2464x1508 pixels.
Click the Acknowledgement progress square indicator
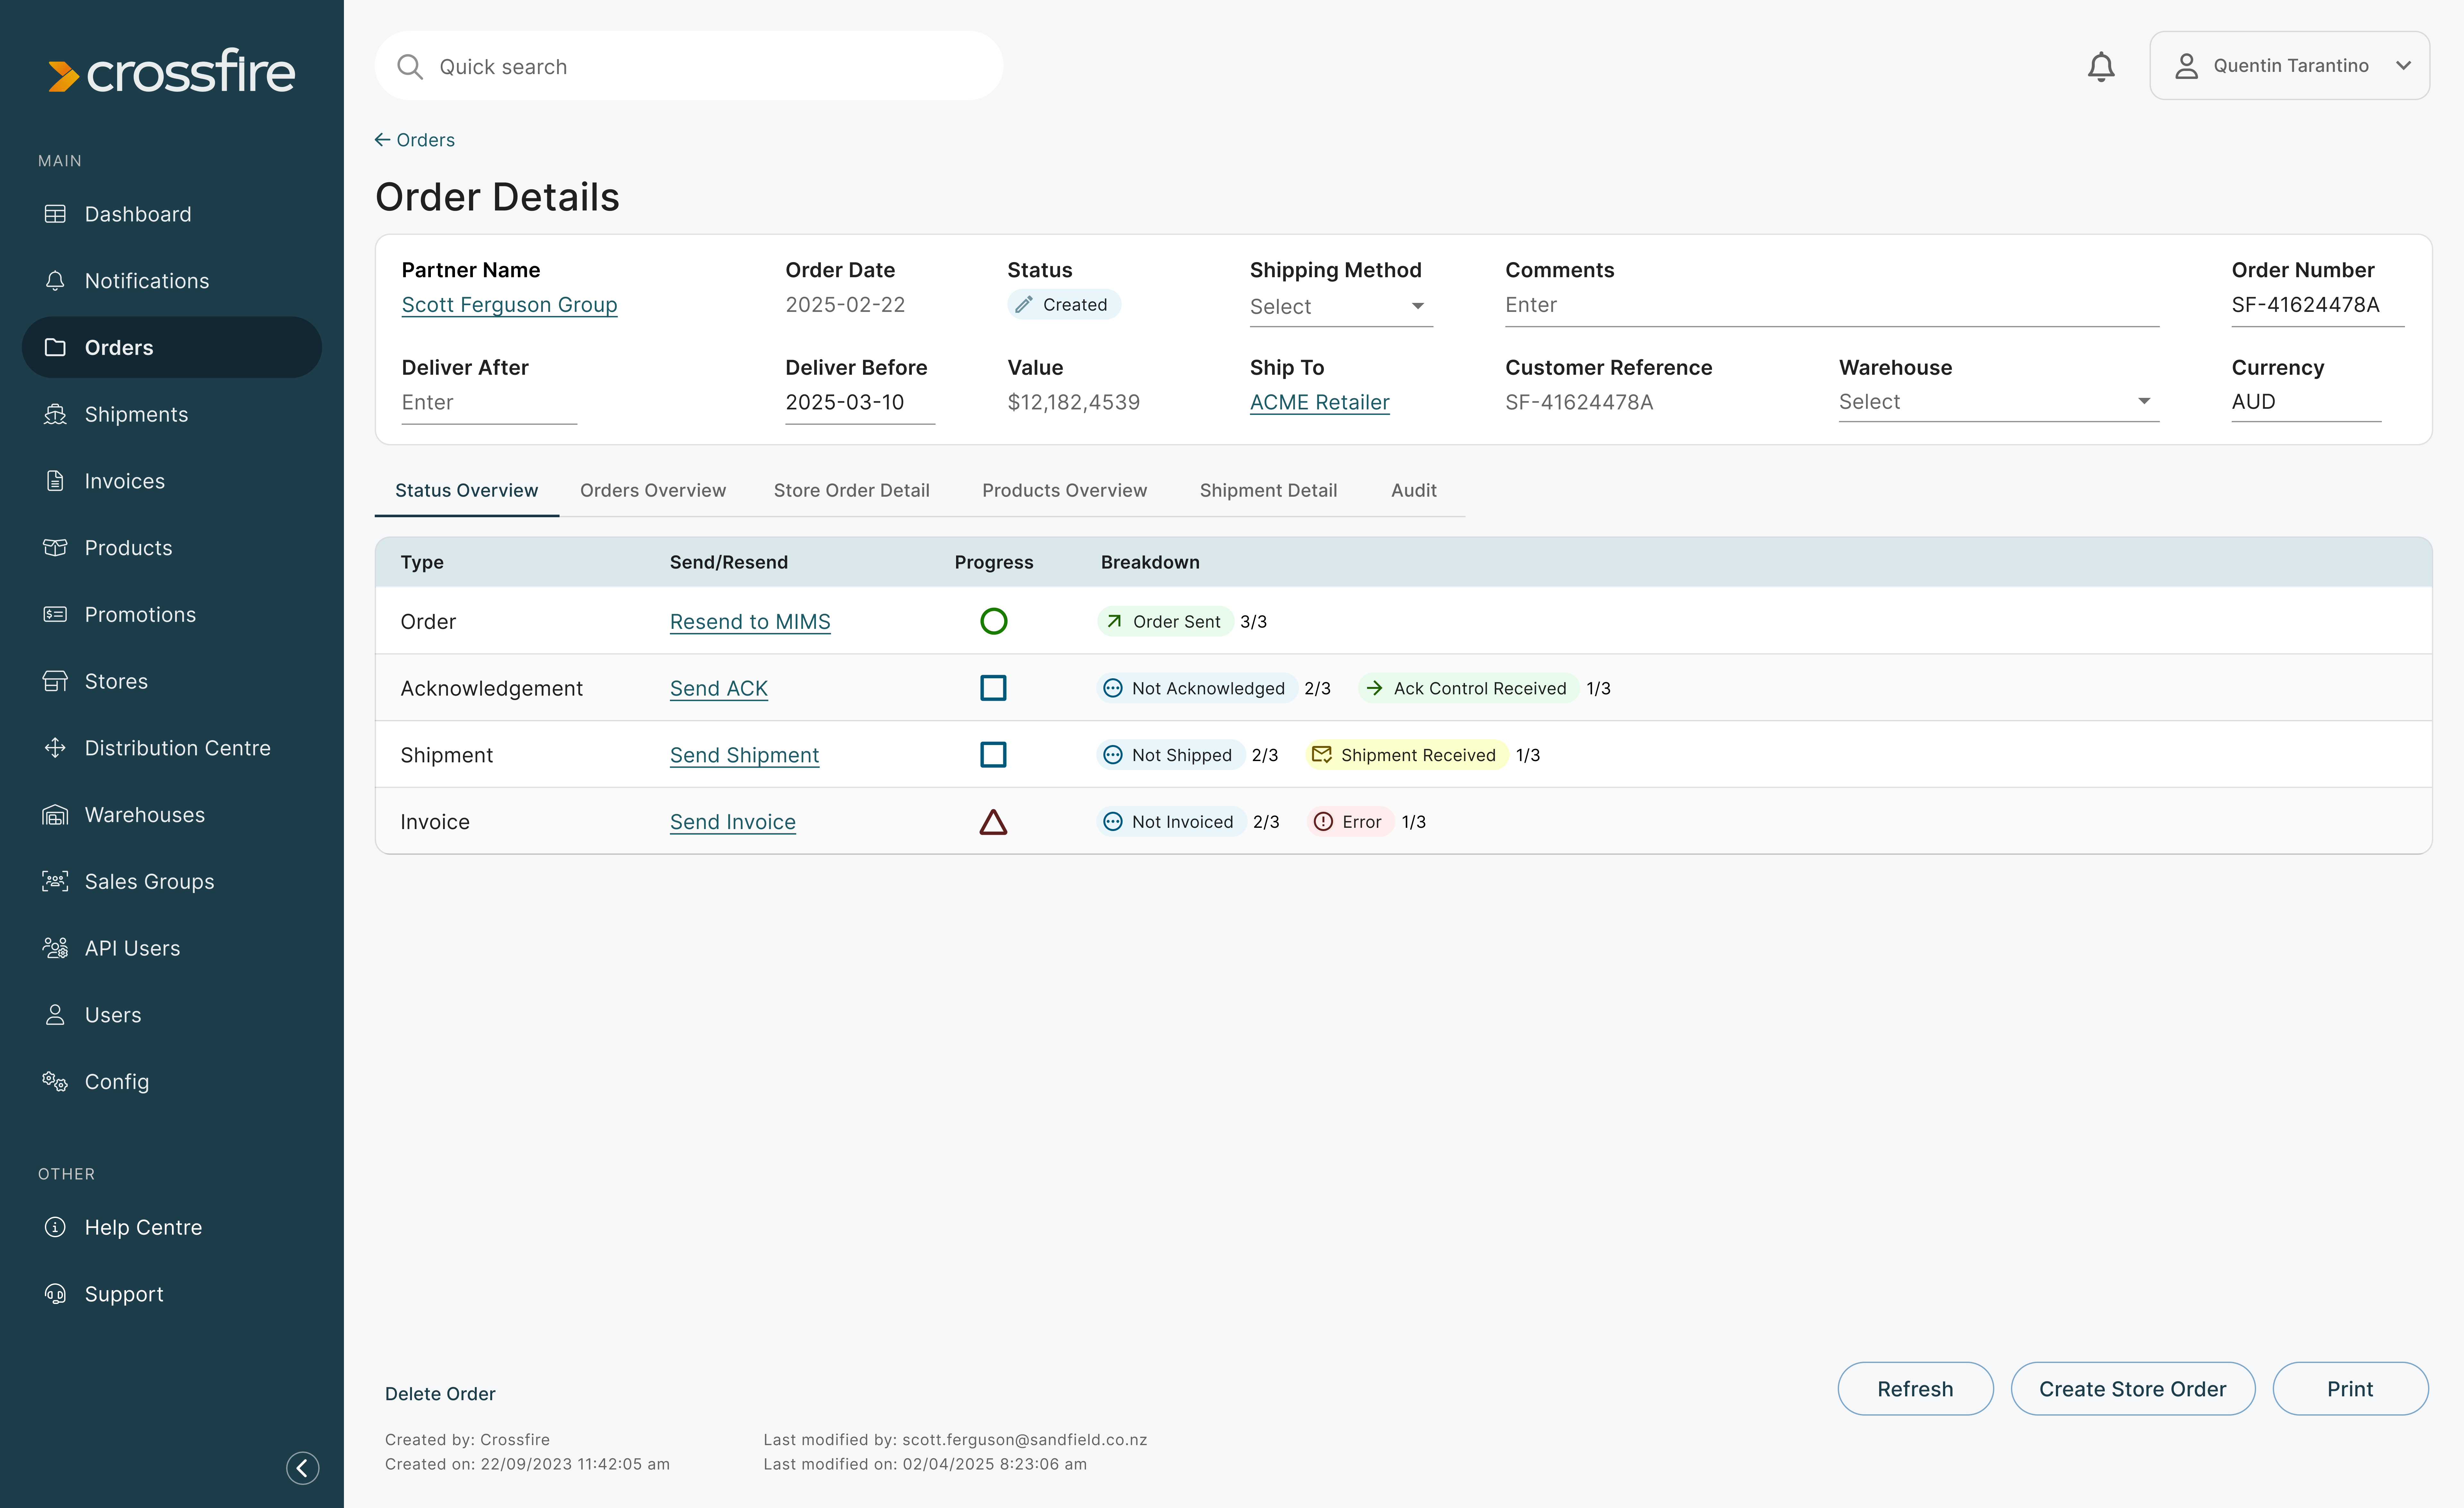pyautogui.click(x=993, y=688)
